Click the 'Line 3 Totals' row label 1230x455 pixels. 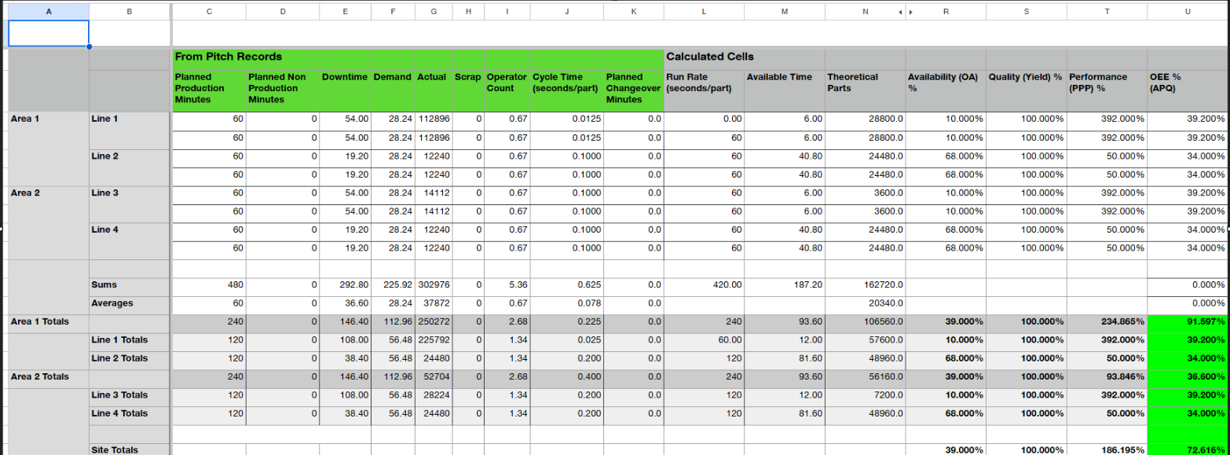(119, 395)
